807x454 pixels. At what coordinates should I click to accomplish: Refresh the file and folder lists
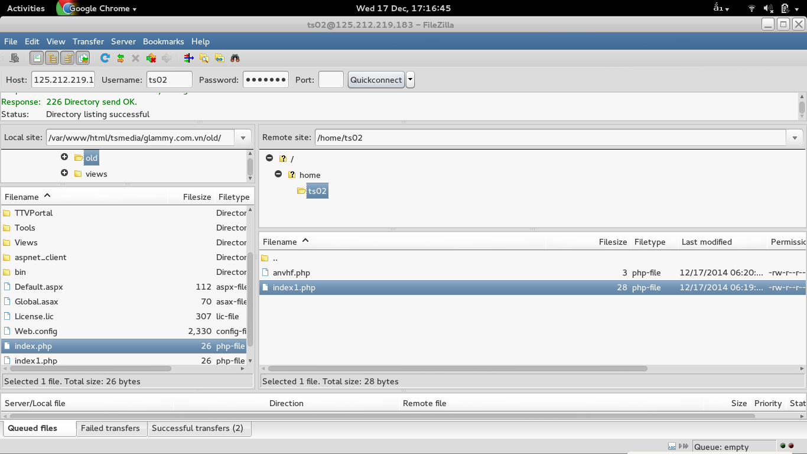pos(105,58)
